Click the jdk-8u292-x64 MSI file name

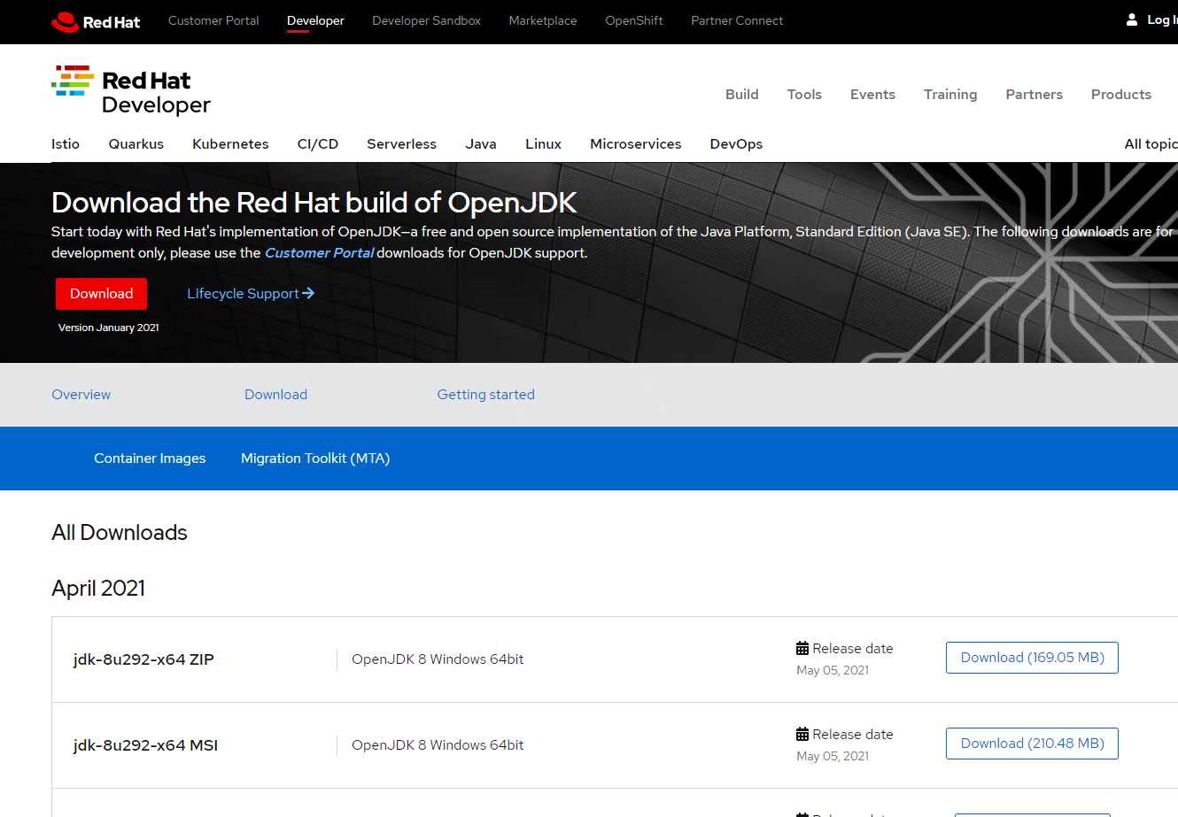click(145, 745)
